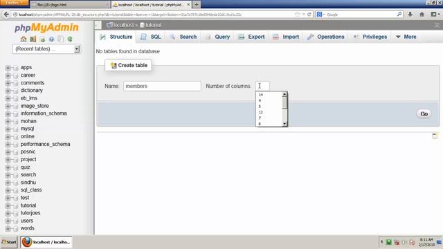The width and height of the screenshot is (443, 249).
Task: Click autocomplete scrollbar down arrow
Action: pyautogui.click(x=284, y=124)
